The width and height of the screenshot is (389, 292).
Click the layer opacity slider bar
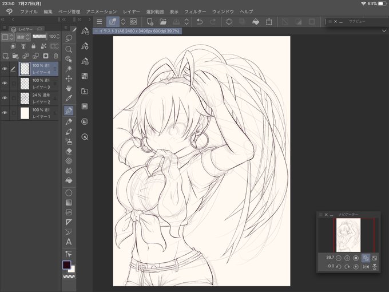(39, 37)
